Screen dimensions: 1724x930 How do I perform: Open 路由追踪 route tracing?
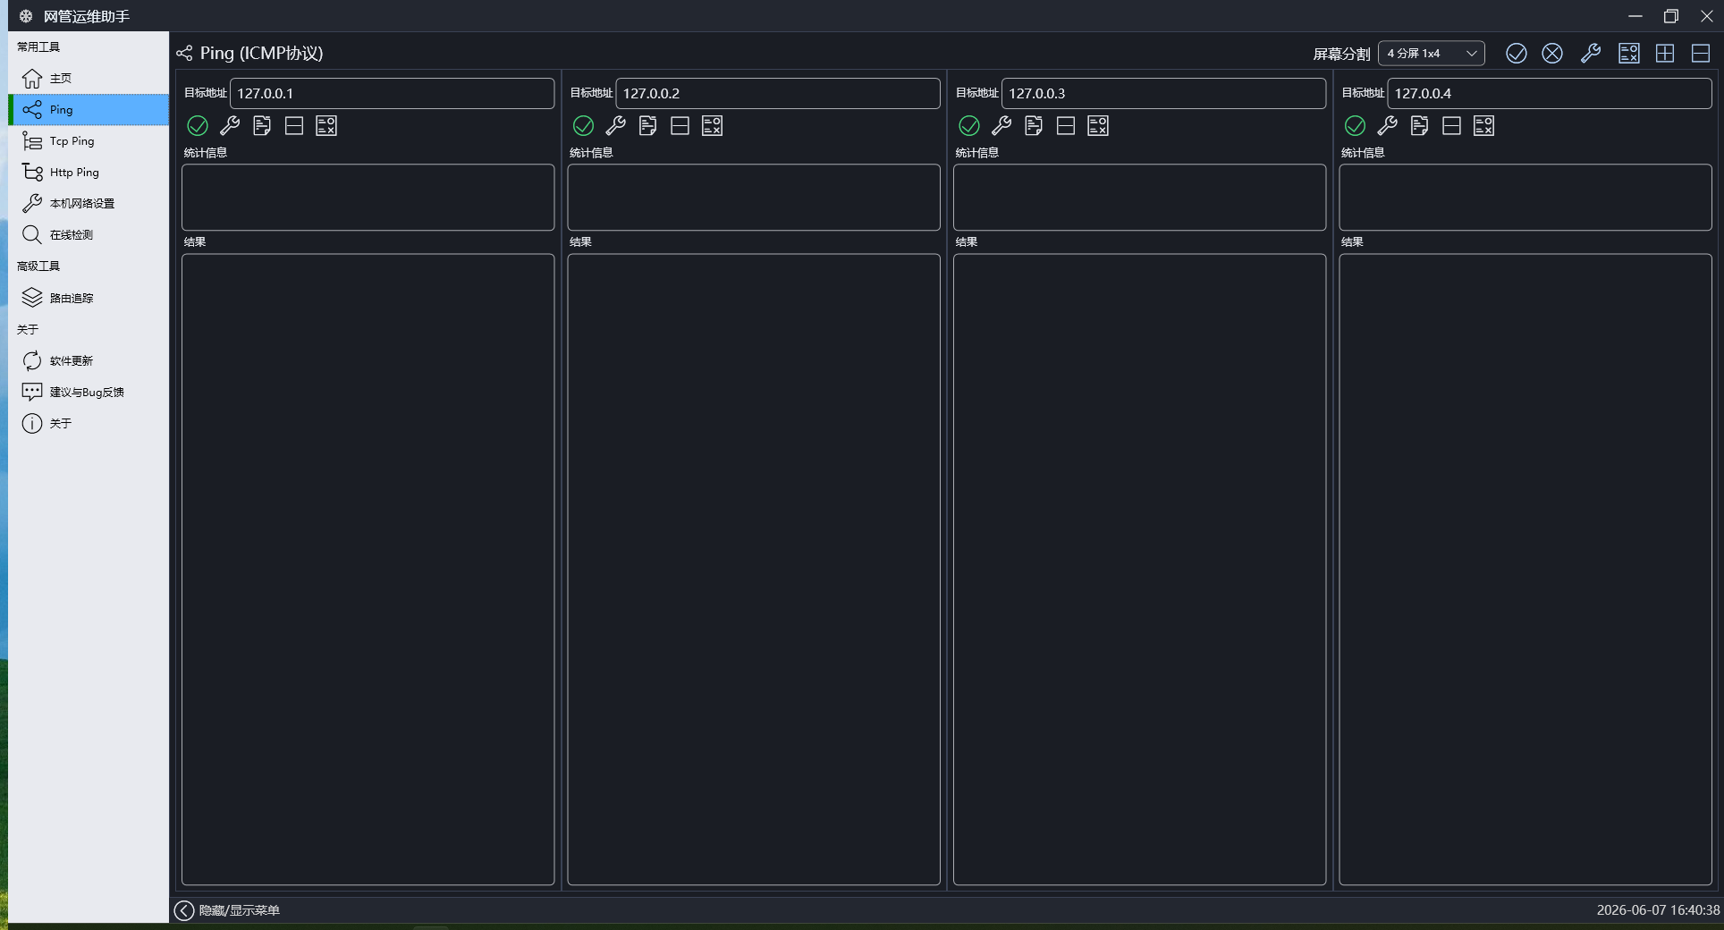[x=89, y=298]
